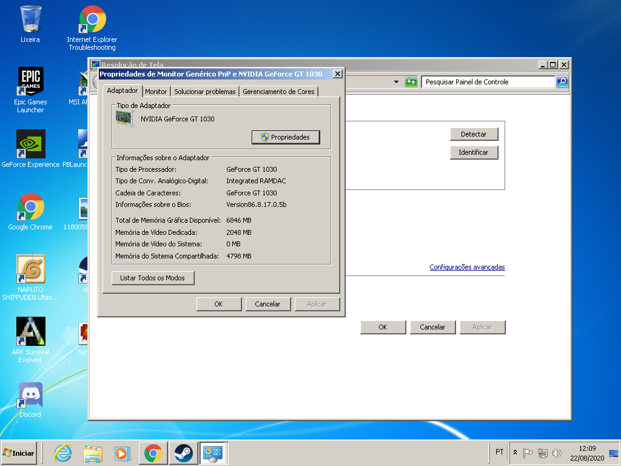
Task: Close adapter properties dialog with X
Action: point(337,73)
